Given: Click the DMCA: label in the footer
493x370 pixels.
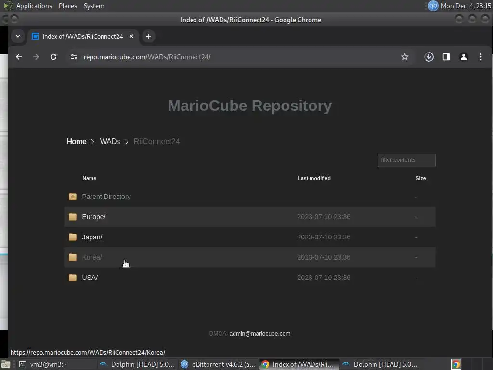Looking at the screenshot, I should pos(218,334).
